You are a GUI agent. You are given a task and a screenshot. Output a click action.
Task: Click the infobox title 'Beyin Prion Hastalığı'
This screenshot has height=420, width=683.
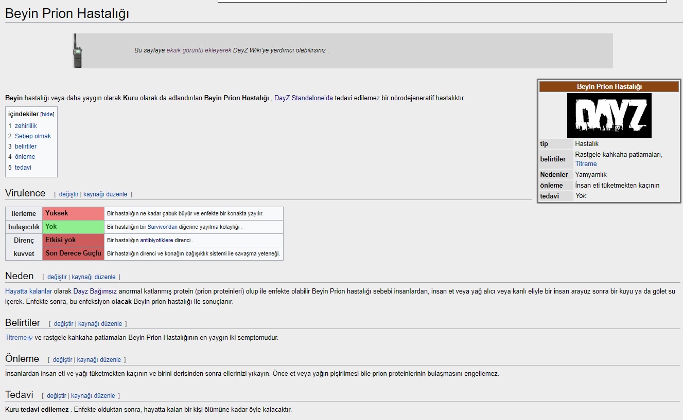609,87
